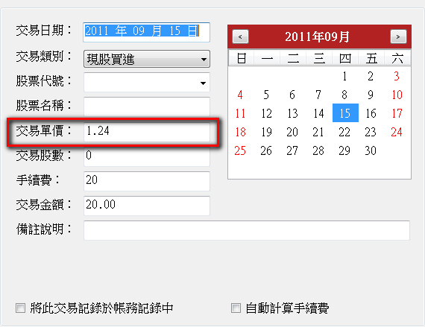Select day 3 in the calendar

click(x=397, y=76)
